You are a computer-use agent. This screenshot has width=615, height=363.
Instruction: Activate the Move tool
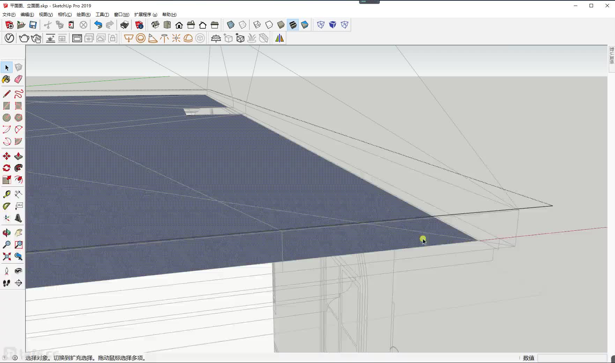[6, 156]
